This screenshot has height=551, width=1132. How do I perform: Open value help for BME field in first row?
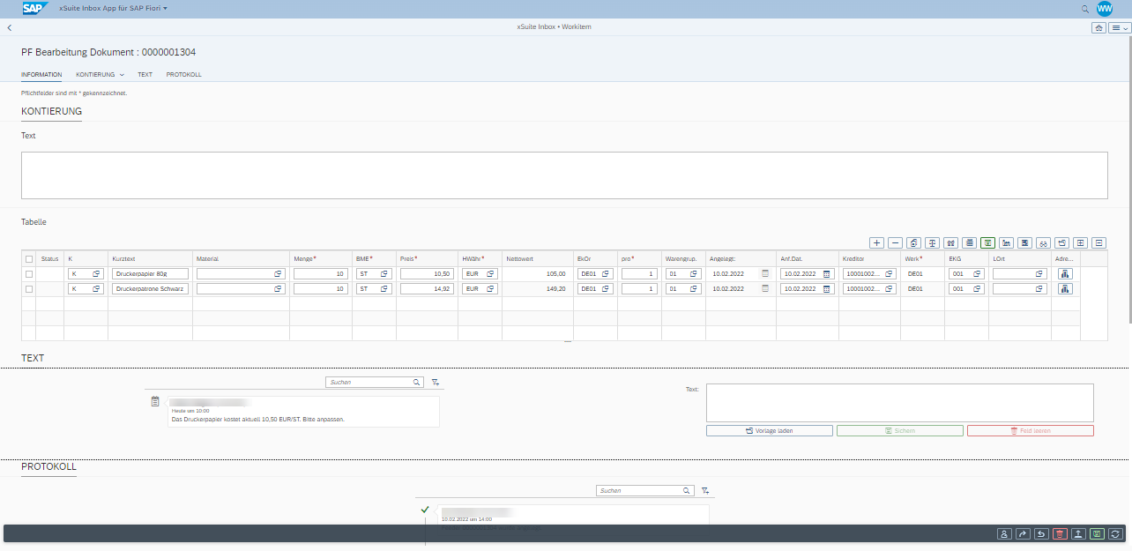384,274
